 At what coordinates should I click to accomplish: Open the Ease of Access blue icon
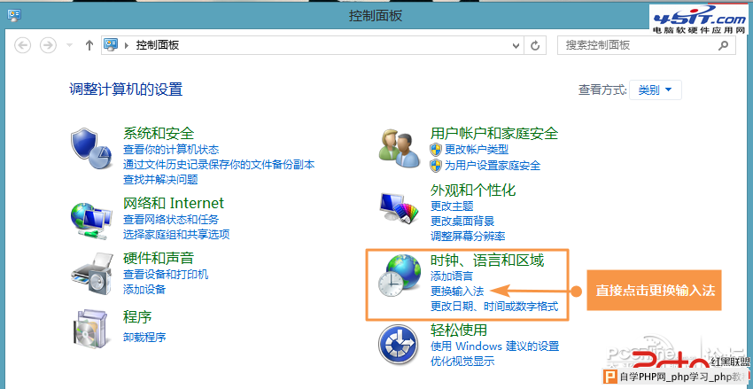(x=398, y=345)
